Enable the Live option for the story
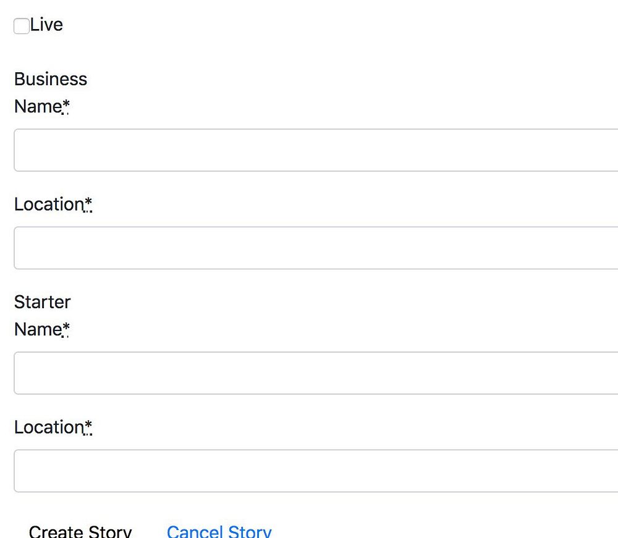The height and width of the screenshot is (538, 618). coord(22,26)
